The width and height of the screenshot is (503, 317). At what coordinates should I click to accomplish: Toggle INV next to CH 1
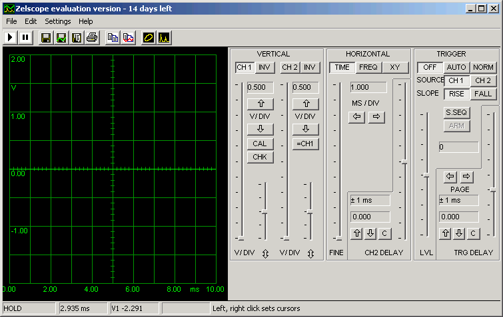tap(264, 68)
